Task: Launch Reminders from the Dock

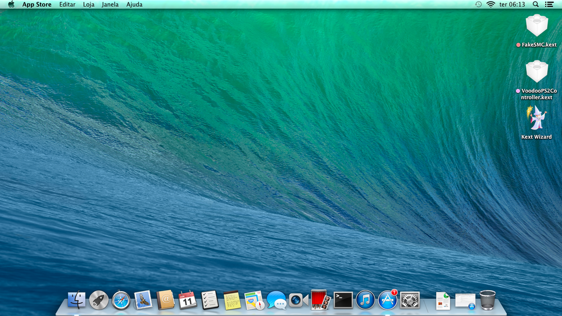Action: [x=210, y=300]
